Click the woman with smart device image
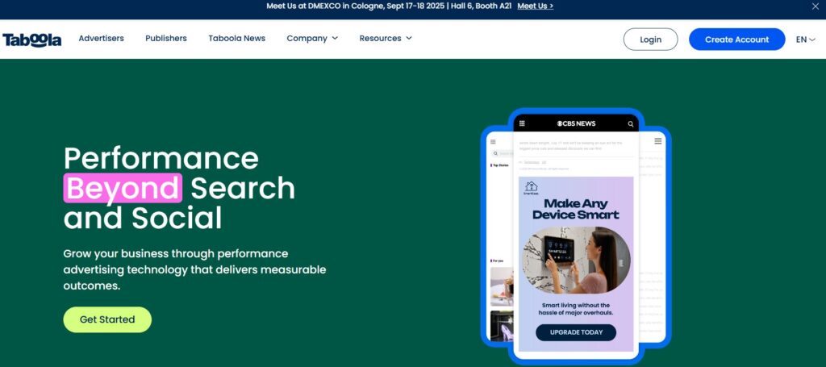 (576, 260)
